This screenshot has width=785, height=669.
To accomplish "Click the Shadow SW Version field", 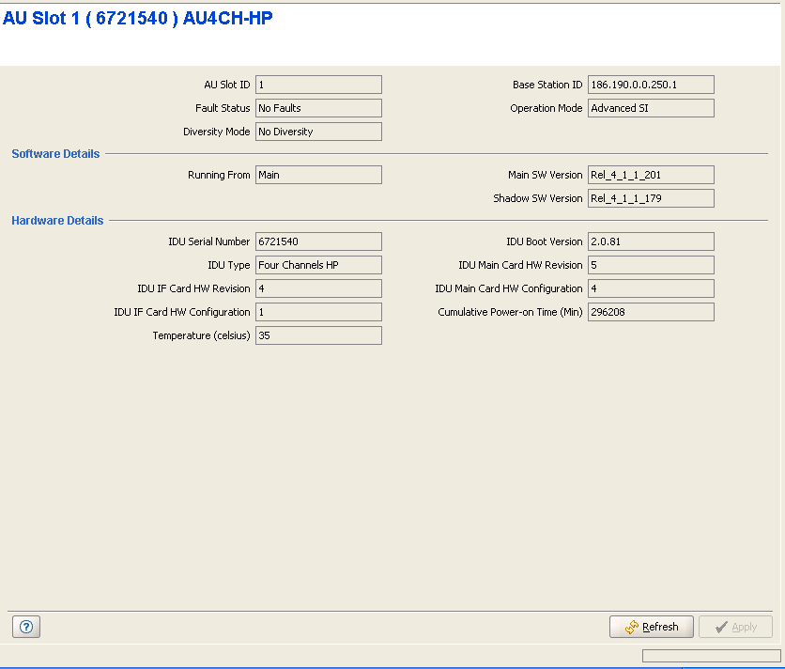I will point(651,198).
